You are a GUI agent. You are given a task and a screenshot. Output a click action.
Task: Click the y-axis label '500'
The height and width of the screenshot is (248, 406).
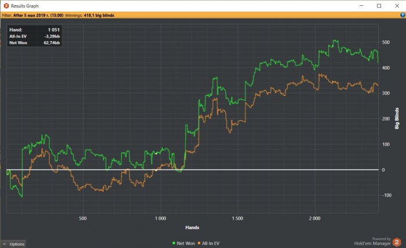(386, 42)
